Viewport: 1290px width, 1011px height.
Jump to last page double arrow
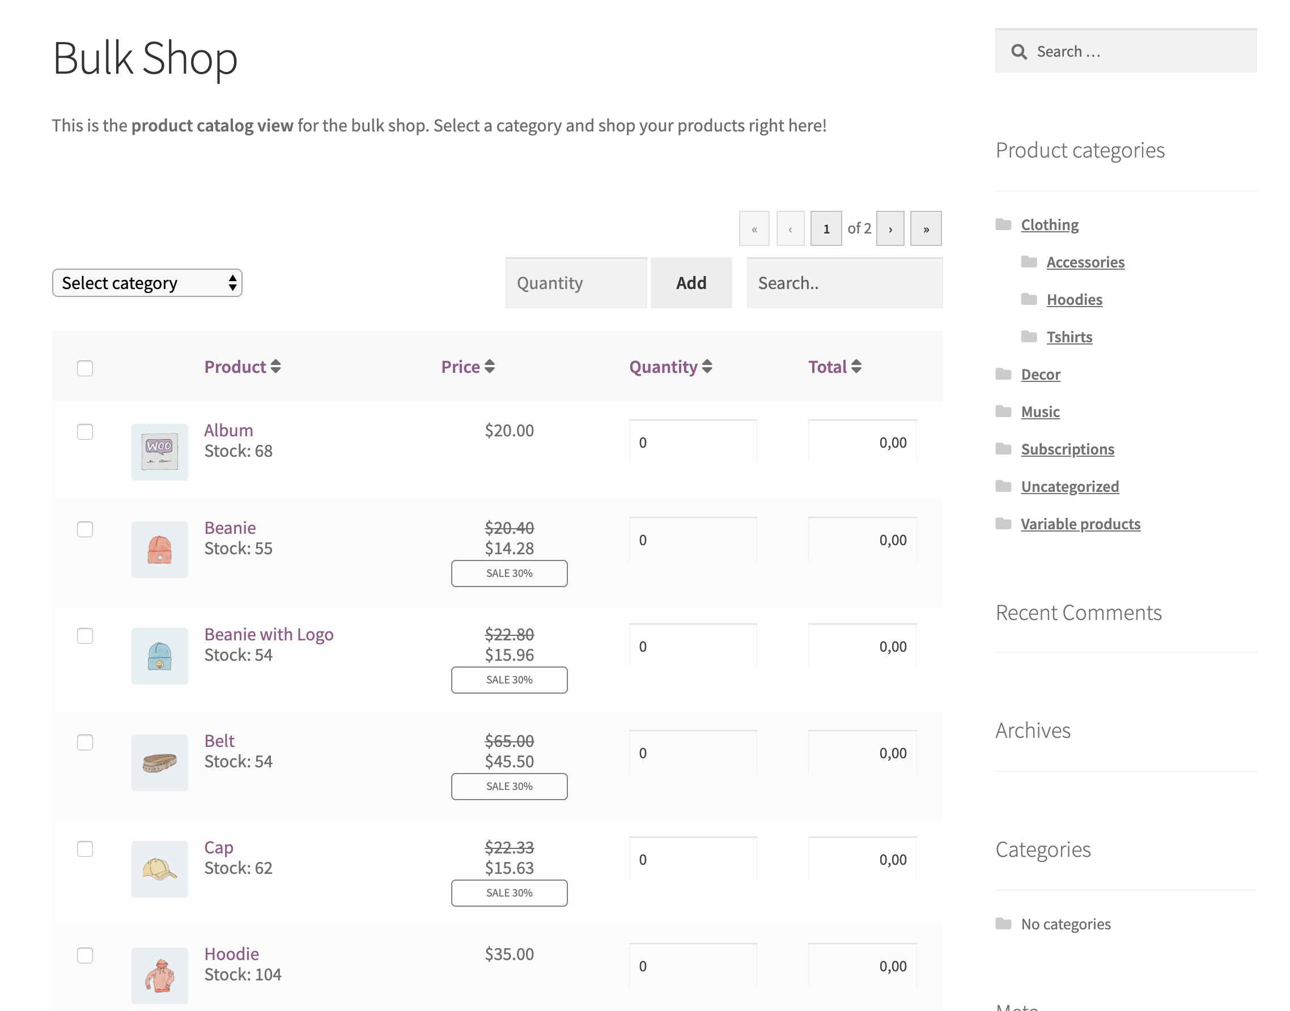click(926, 229)
